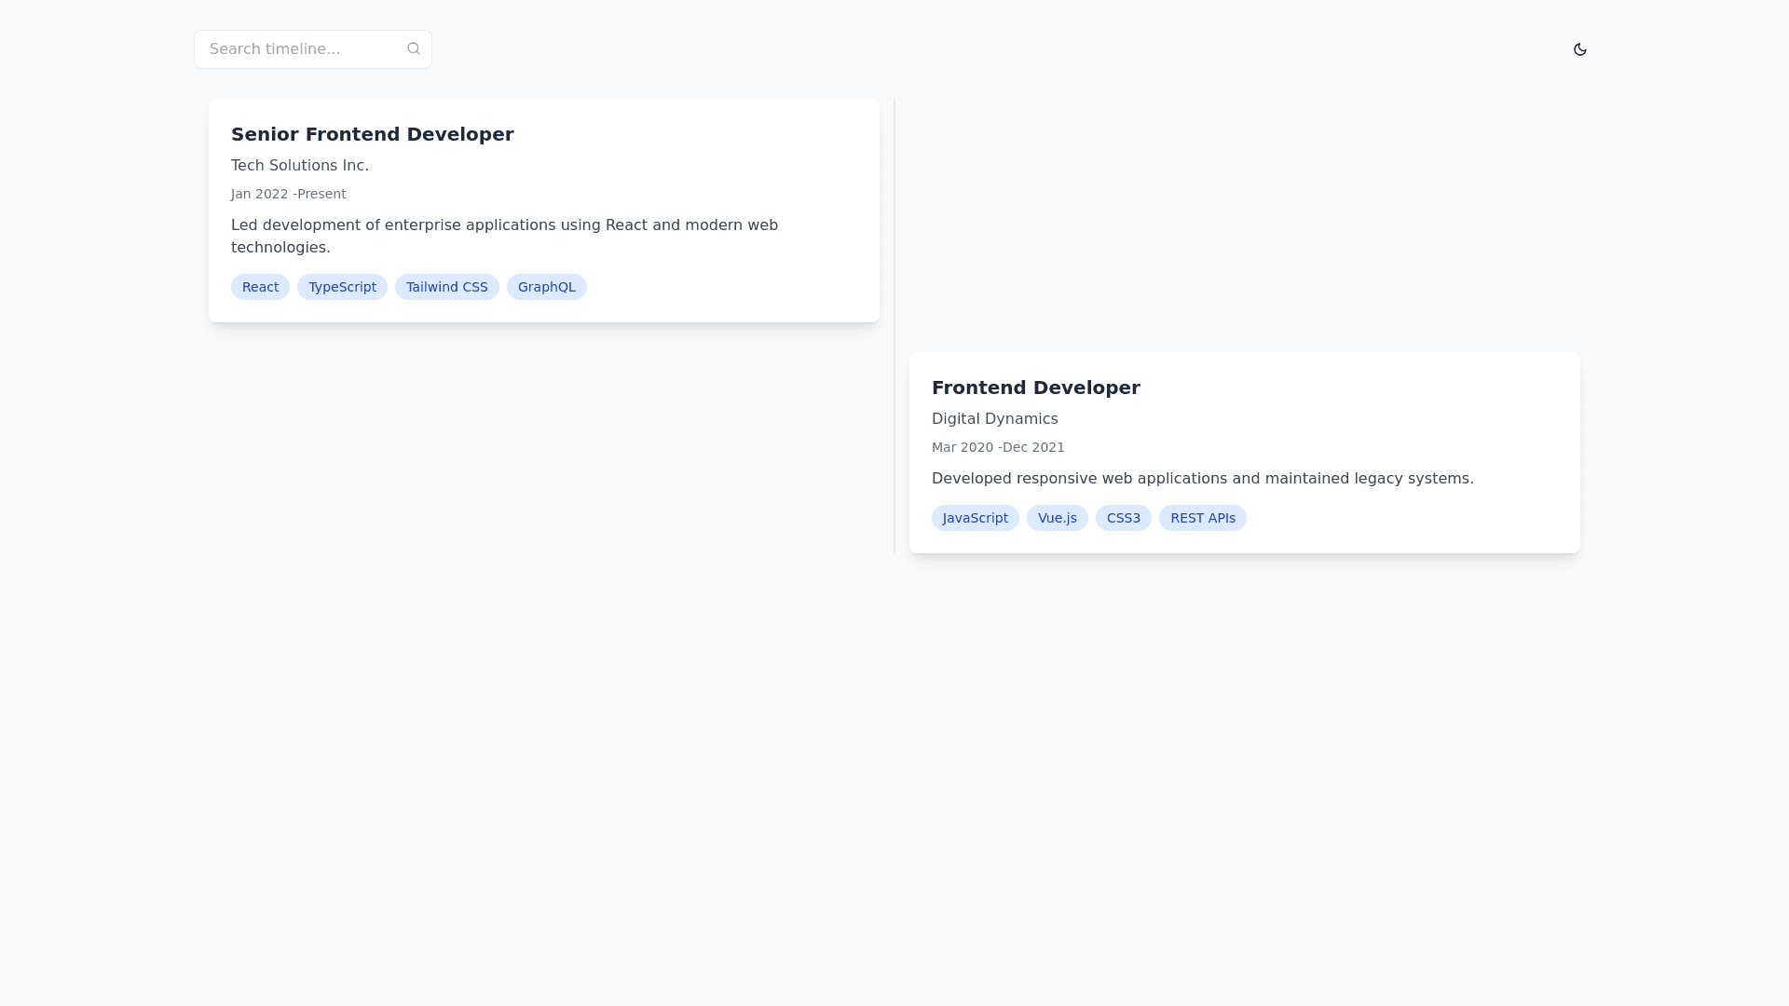Image resolution: width=1789 pixels, height=1006 pixels.
Task: Select the TypeScript skill tag
Action: [342, 287]
